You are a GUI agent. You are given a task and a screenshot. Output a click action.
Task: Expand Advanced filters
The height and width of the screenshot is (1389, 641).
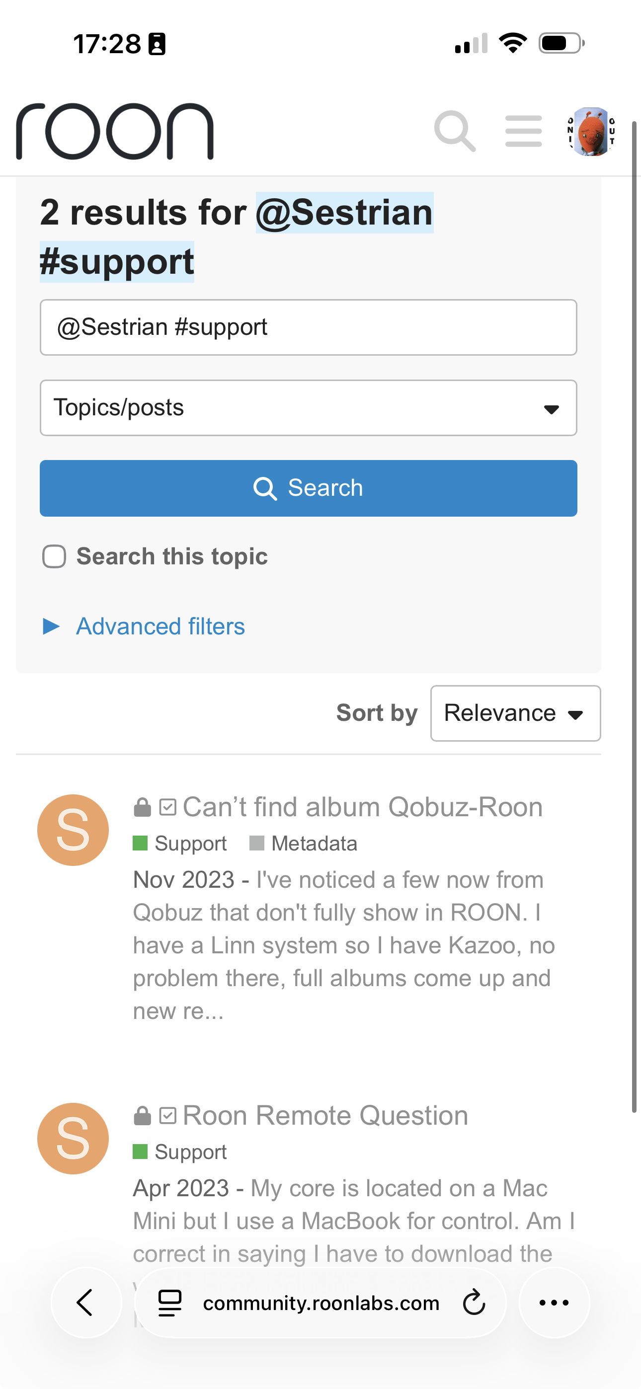point(160,626)
